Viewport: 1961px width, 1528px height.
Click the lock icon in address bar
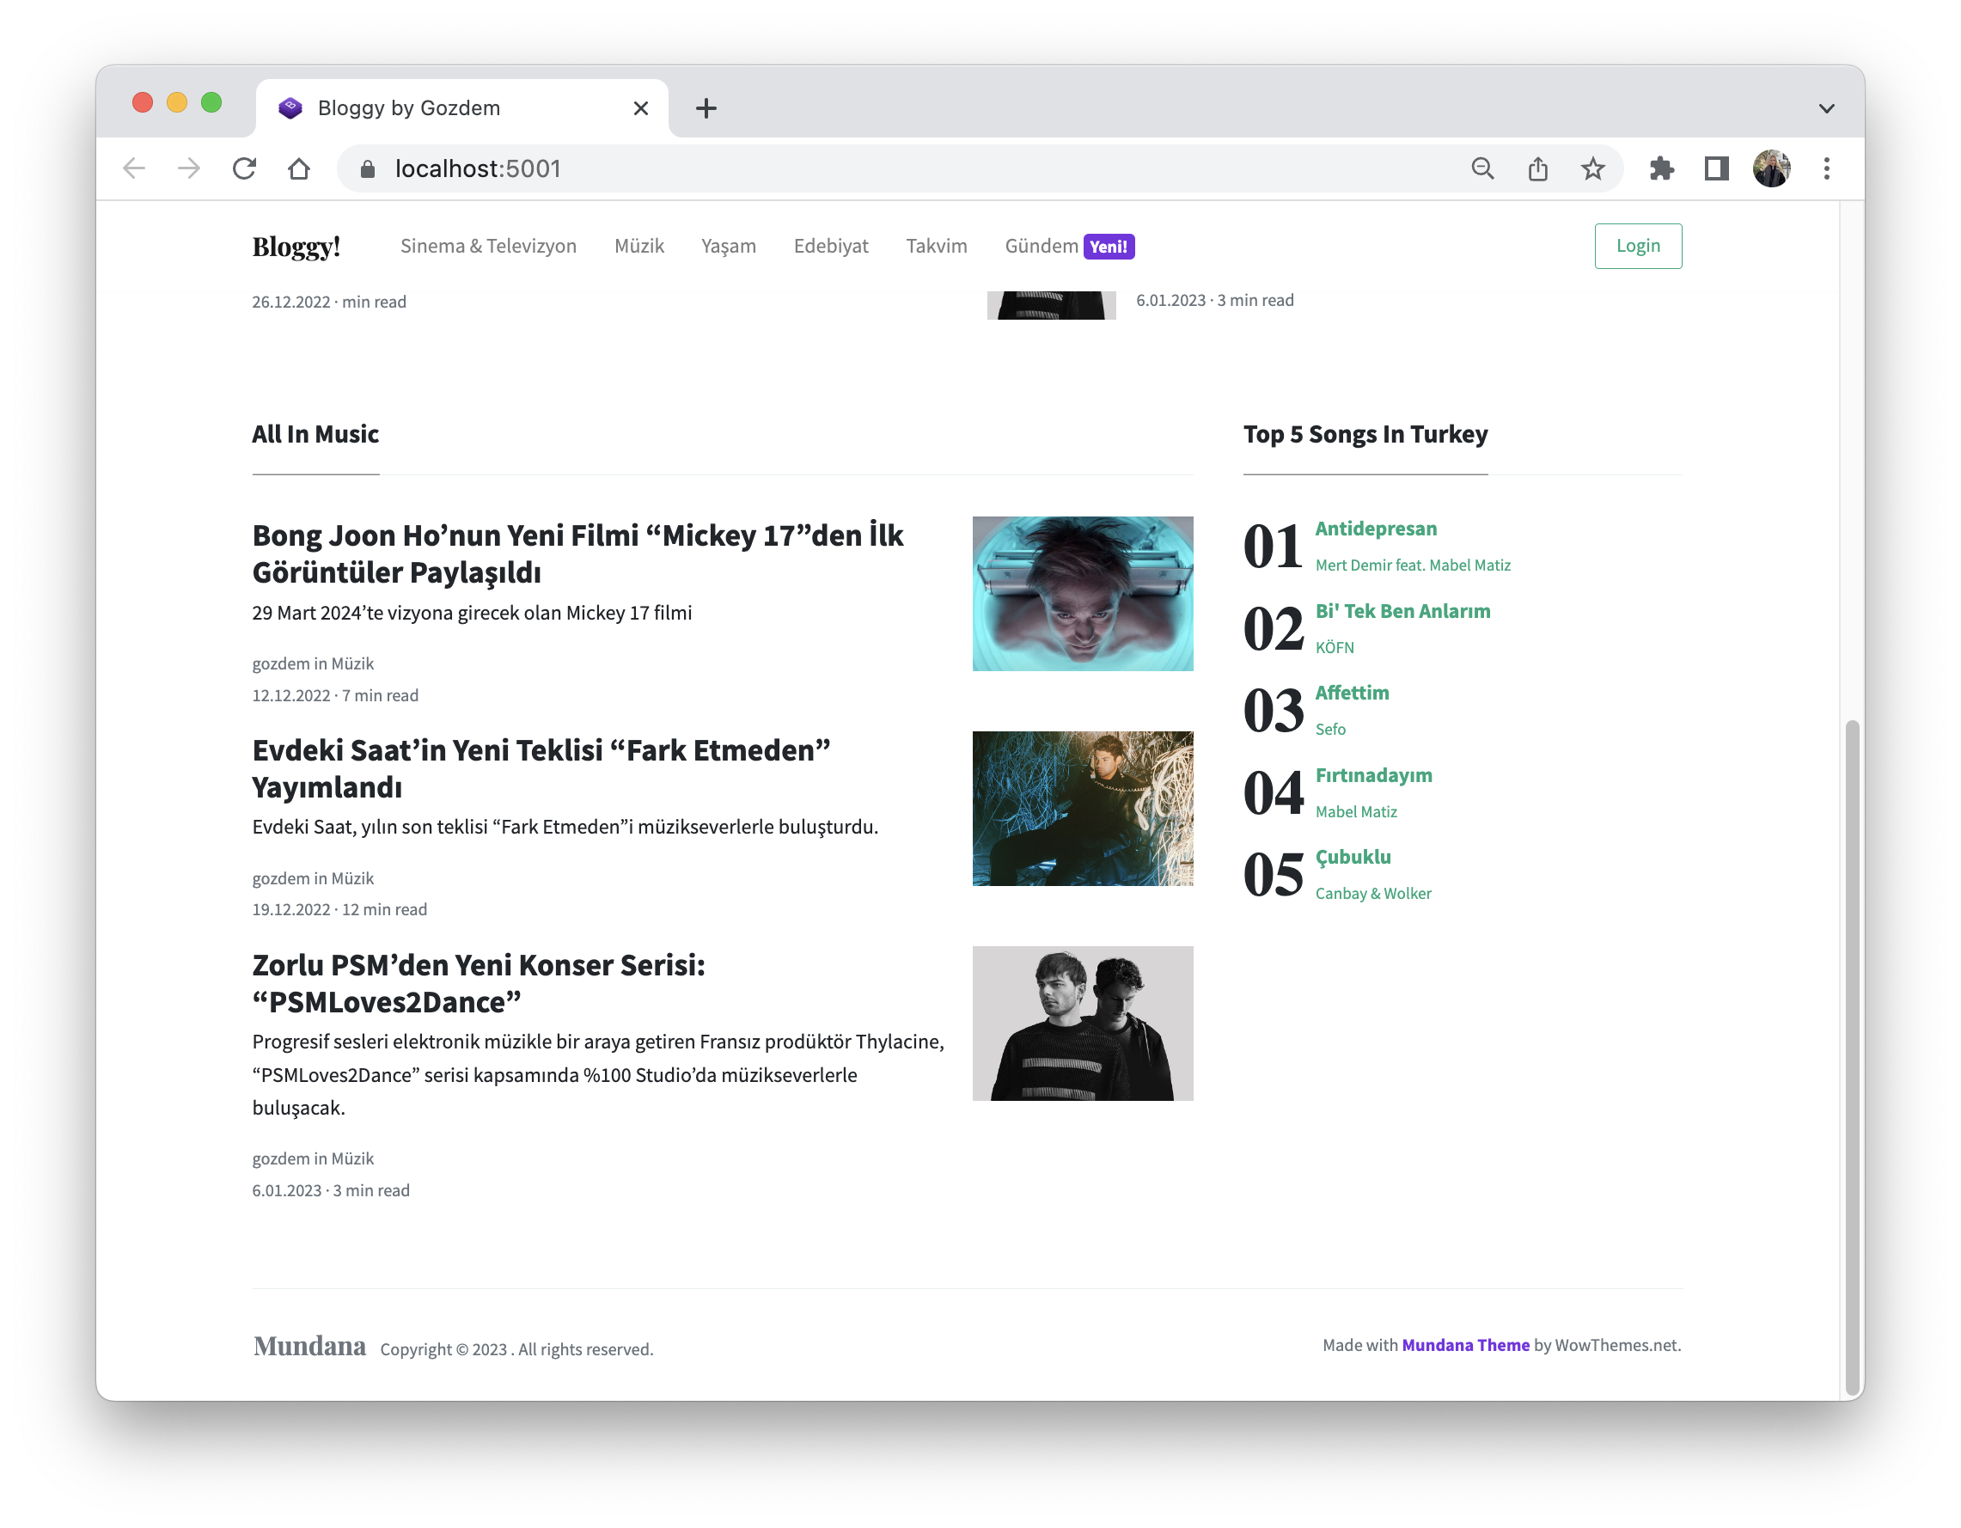(x=367, y=168)
